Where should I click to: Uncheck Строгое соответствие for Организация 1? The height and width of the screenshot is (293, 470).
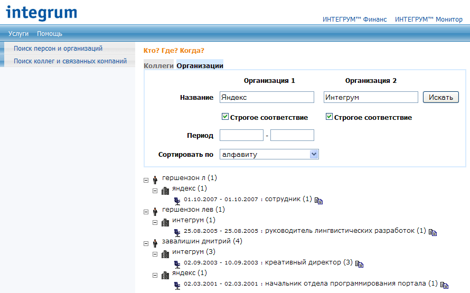(225, 117)
